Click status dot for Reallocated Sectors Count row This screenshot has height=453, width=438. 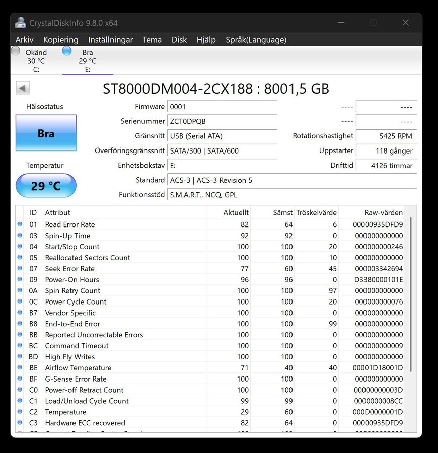pos(20,257)
